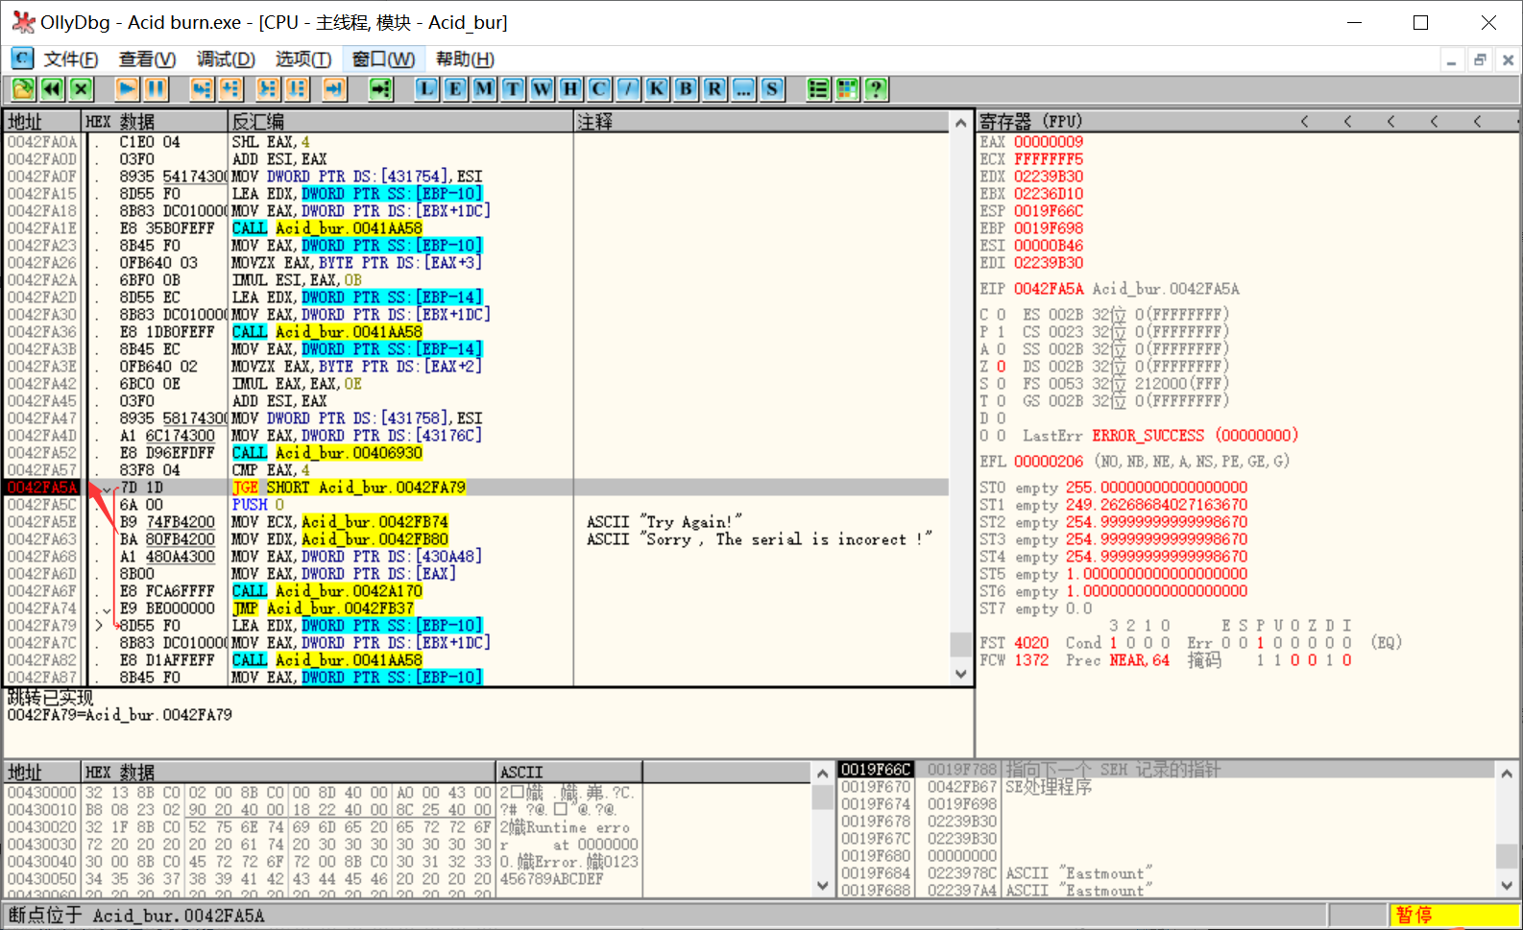Select the CALL Acid_bur.00406930 line
1523x930 pixels.
pos(326,453)
